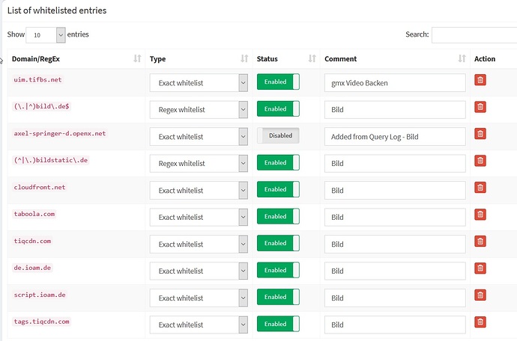This screenshot has height=341, width=517.
Task: Expand the Type dropdown for cloudfront.net
Action: pos(199,190)
